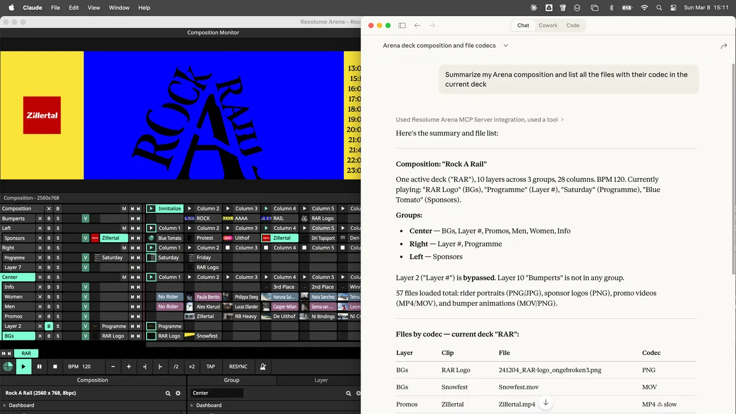
Task: Clear the Sponsors layer with X
Action: (x=40, y=238)
